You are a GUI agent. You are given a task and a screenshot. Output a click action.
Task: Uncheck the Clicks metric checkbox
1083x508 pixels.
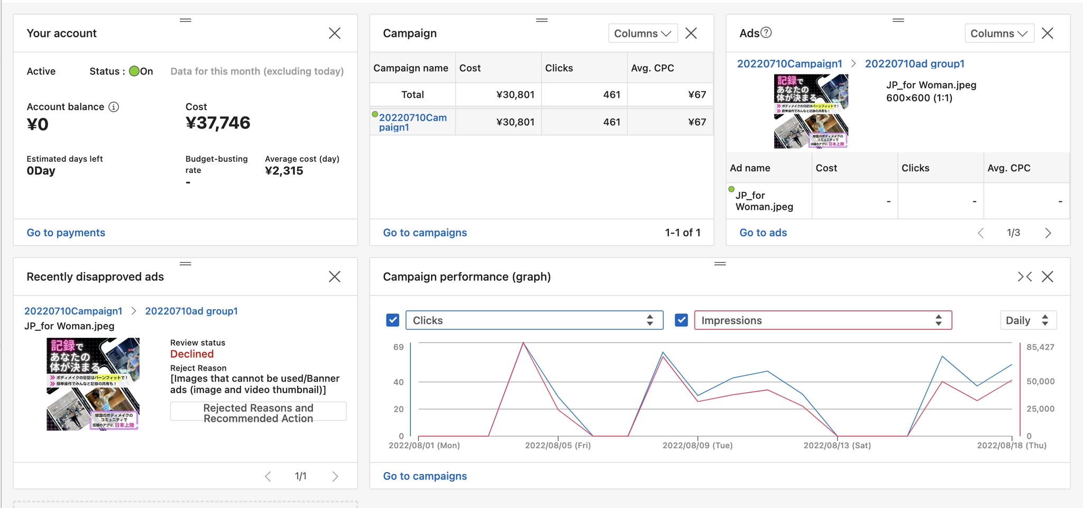[x=392, y=320]
